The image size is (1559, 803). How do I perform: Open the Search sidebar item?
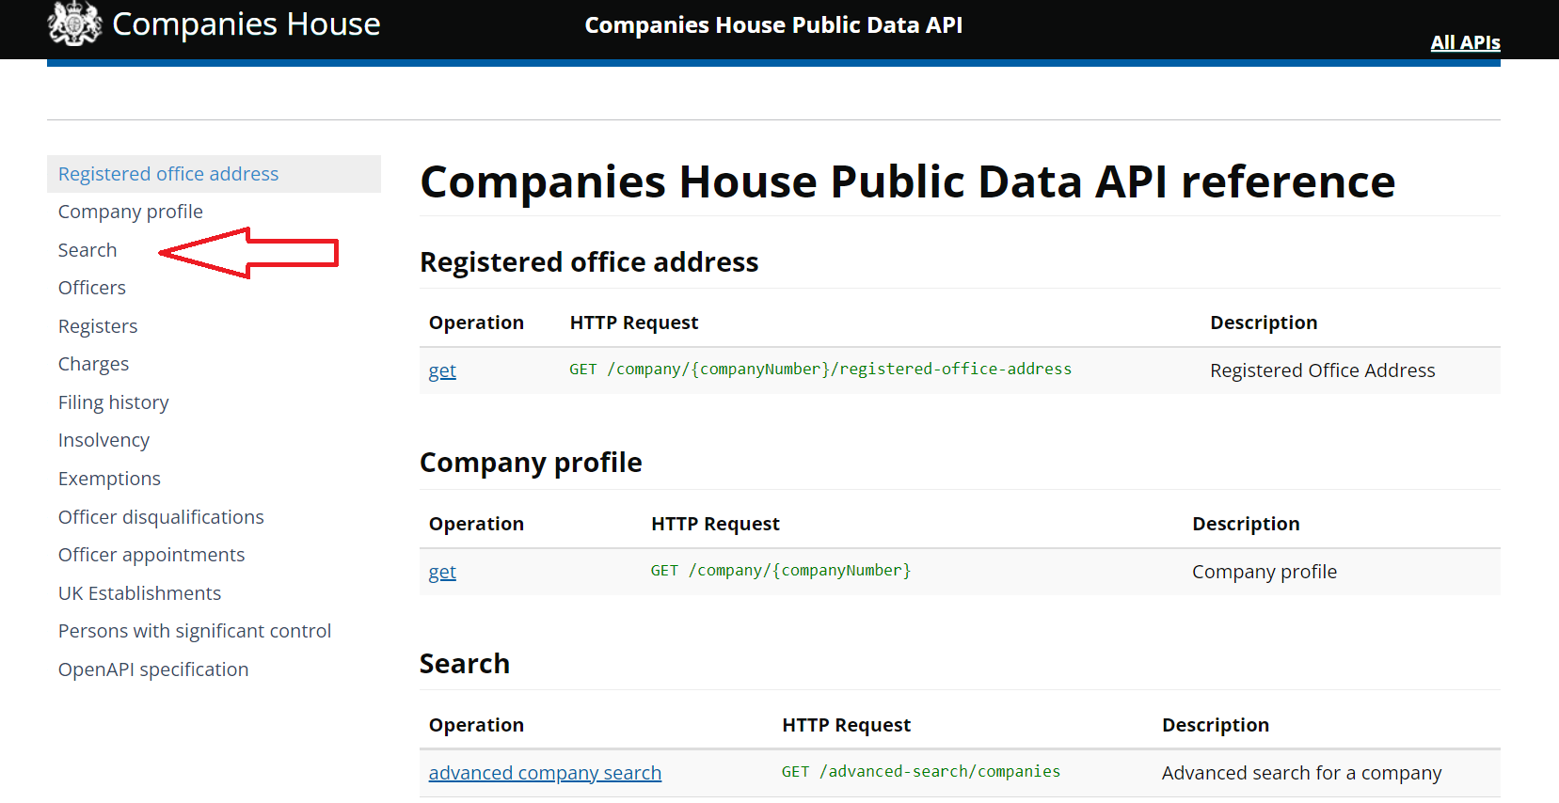(87, 250)
